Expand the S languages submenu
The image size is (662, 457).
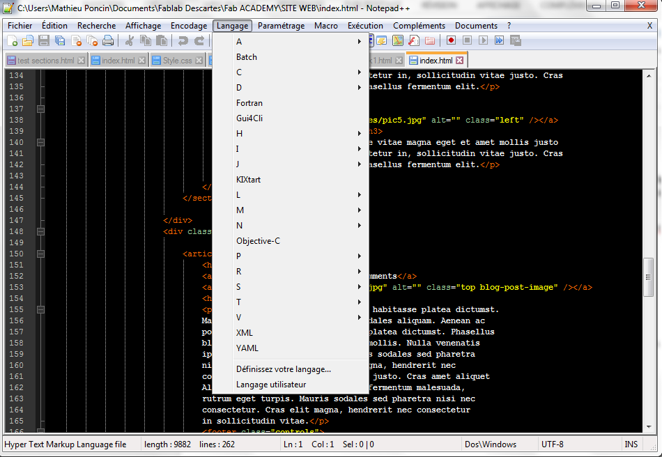pyautogui.click(x=291, y=287)
